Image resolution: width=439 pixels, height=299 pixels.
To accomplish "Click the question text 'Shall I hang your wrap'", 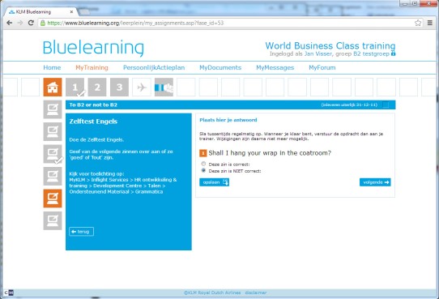I will coord(270,153).
